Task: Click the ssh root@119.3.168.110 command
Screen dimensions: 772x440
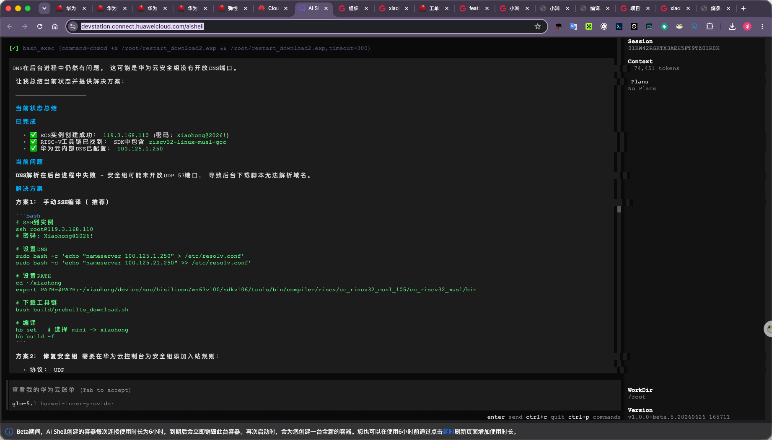Action: (x=54, y=229)
